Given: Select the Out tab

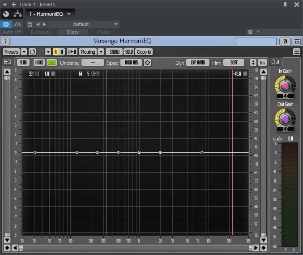Looking at the screenshot, I should 275,62.
